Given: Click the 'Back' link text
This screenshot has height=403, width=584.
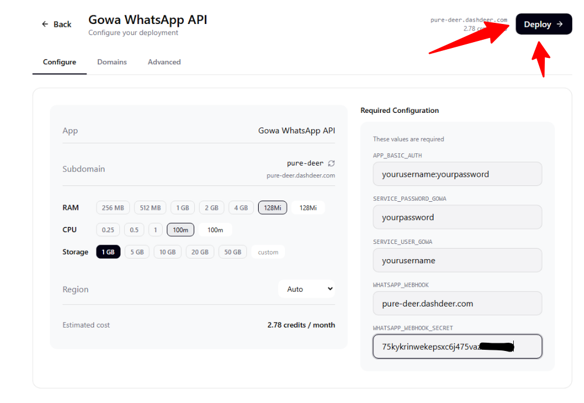Looking at the screenshot, I should tap(62, 24).
